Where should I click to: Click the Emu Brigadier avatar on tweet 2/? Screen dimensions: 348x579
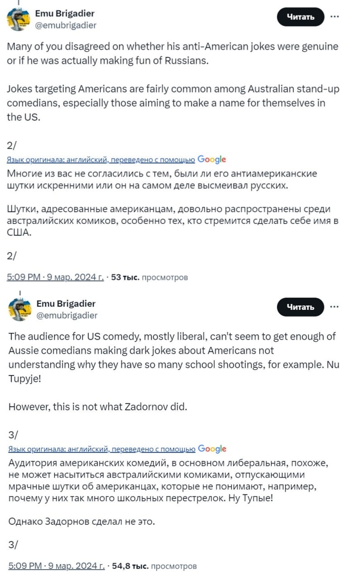pyautogui.click(x=19, y=19)
